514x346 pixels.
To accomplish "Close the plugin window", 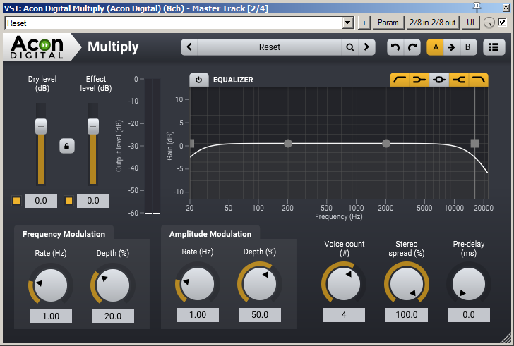I will 506,8.
